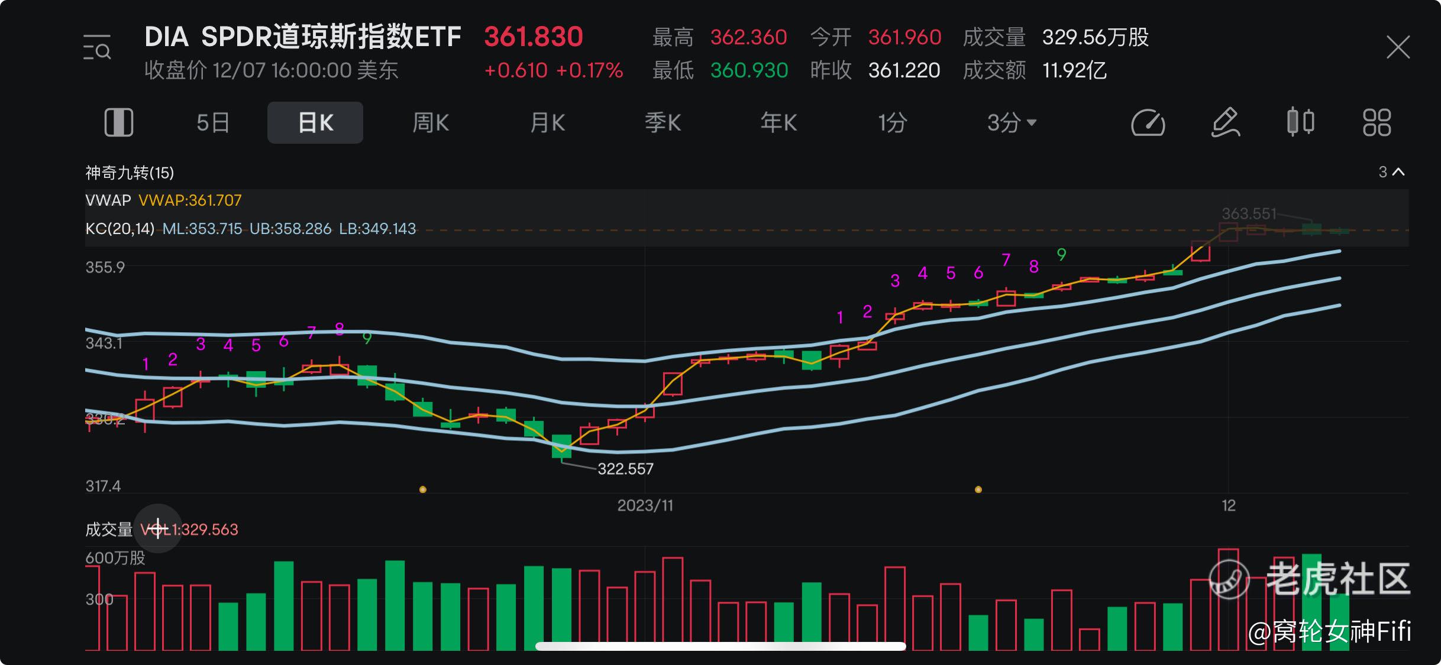Screen dimensions: 1441x665
Task: Open the 3分 interval dropdown
Action: pos(1012,123)
